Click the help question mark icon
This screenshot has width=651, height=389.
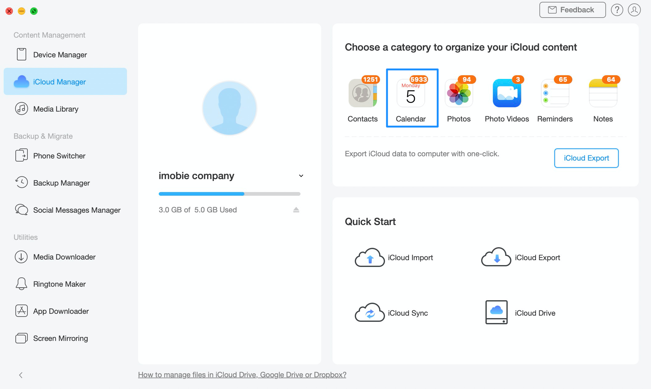[617, 10]
